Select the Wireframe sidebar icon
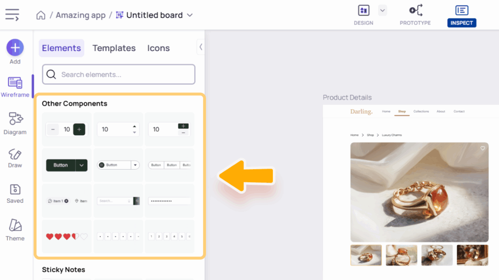This screenshot has width=499, height=280. pos(15,87)
